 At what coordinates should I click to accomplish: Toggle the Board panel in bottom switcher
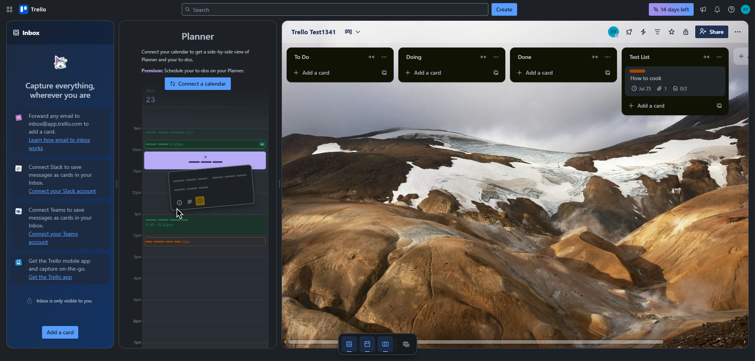[x=385, y=345]
